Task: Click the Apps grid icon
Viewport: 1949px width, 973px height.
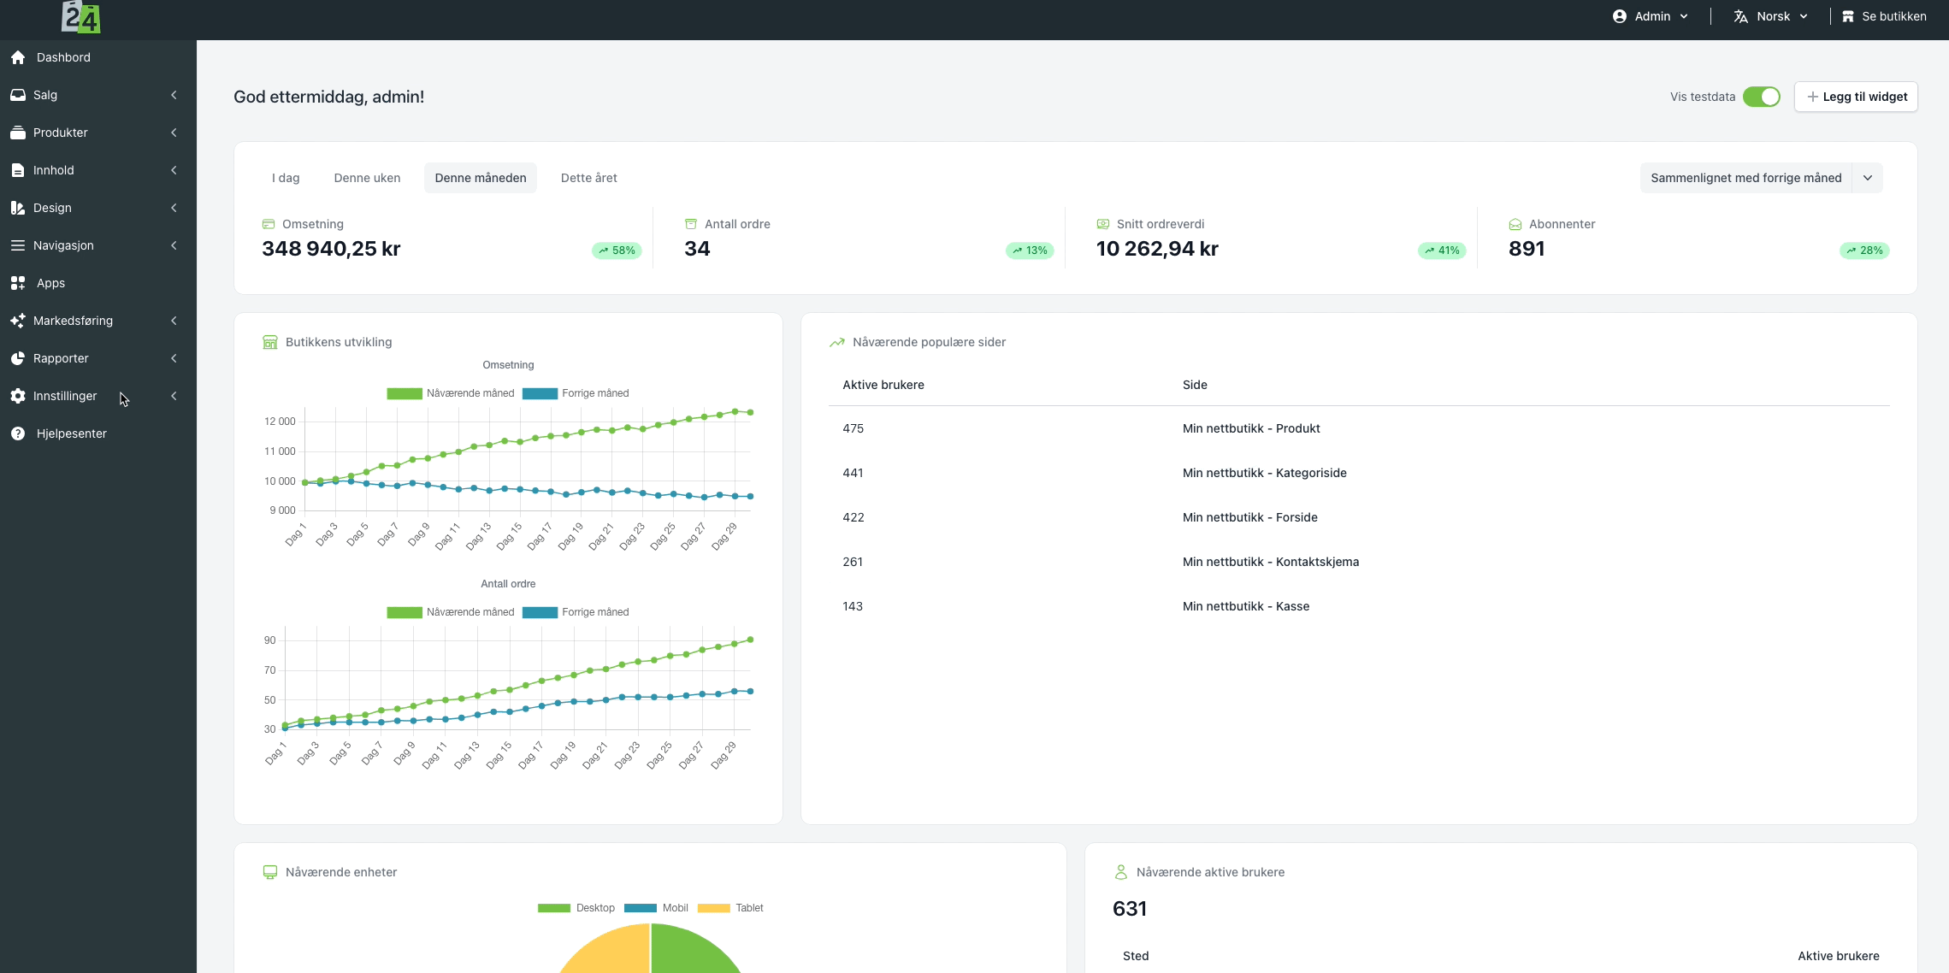Action: pyautogui.click(x=18, y=283)
